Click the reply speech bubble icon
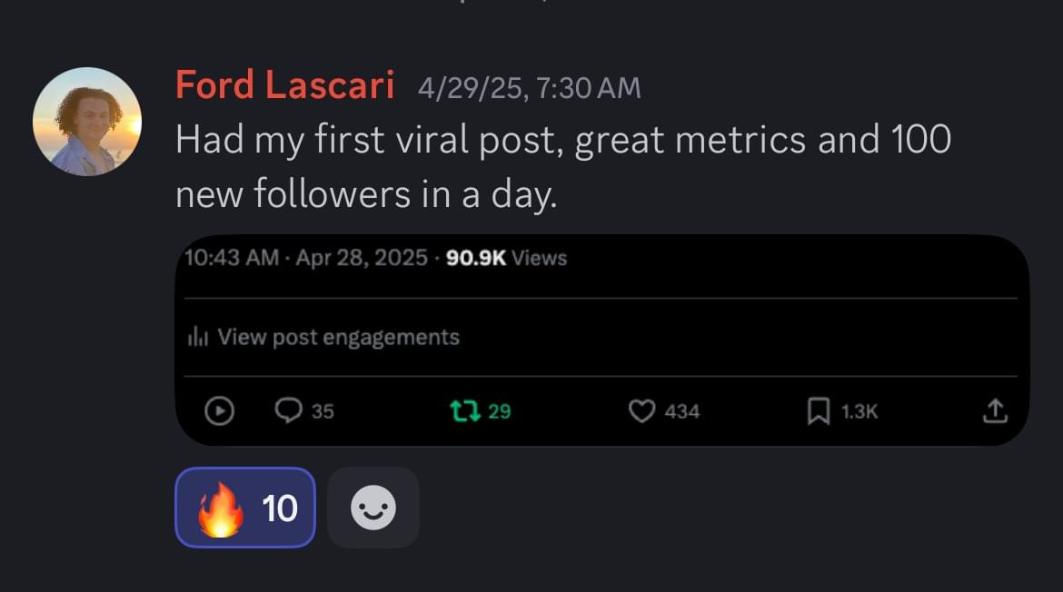The width and height of the screenshot is (1063, 592). pos(288,411)
